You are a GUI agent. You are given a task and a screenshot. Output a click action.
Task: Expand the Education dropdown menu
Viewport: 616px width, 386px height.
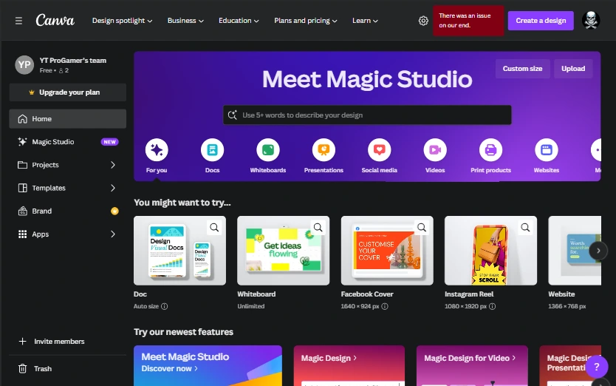point(239,21)
